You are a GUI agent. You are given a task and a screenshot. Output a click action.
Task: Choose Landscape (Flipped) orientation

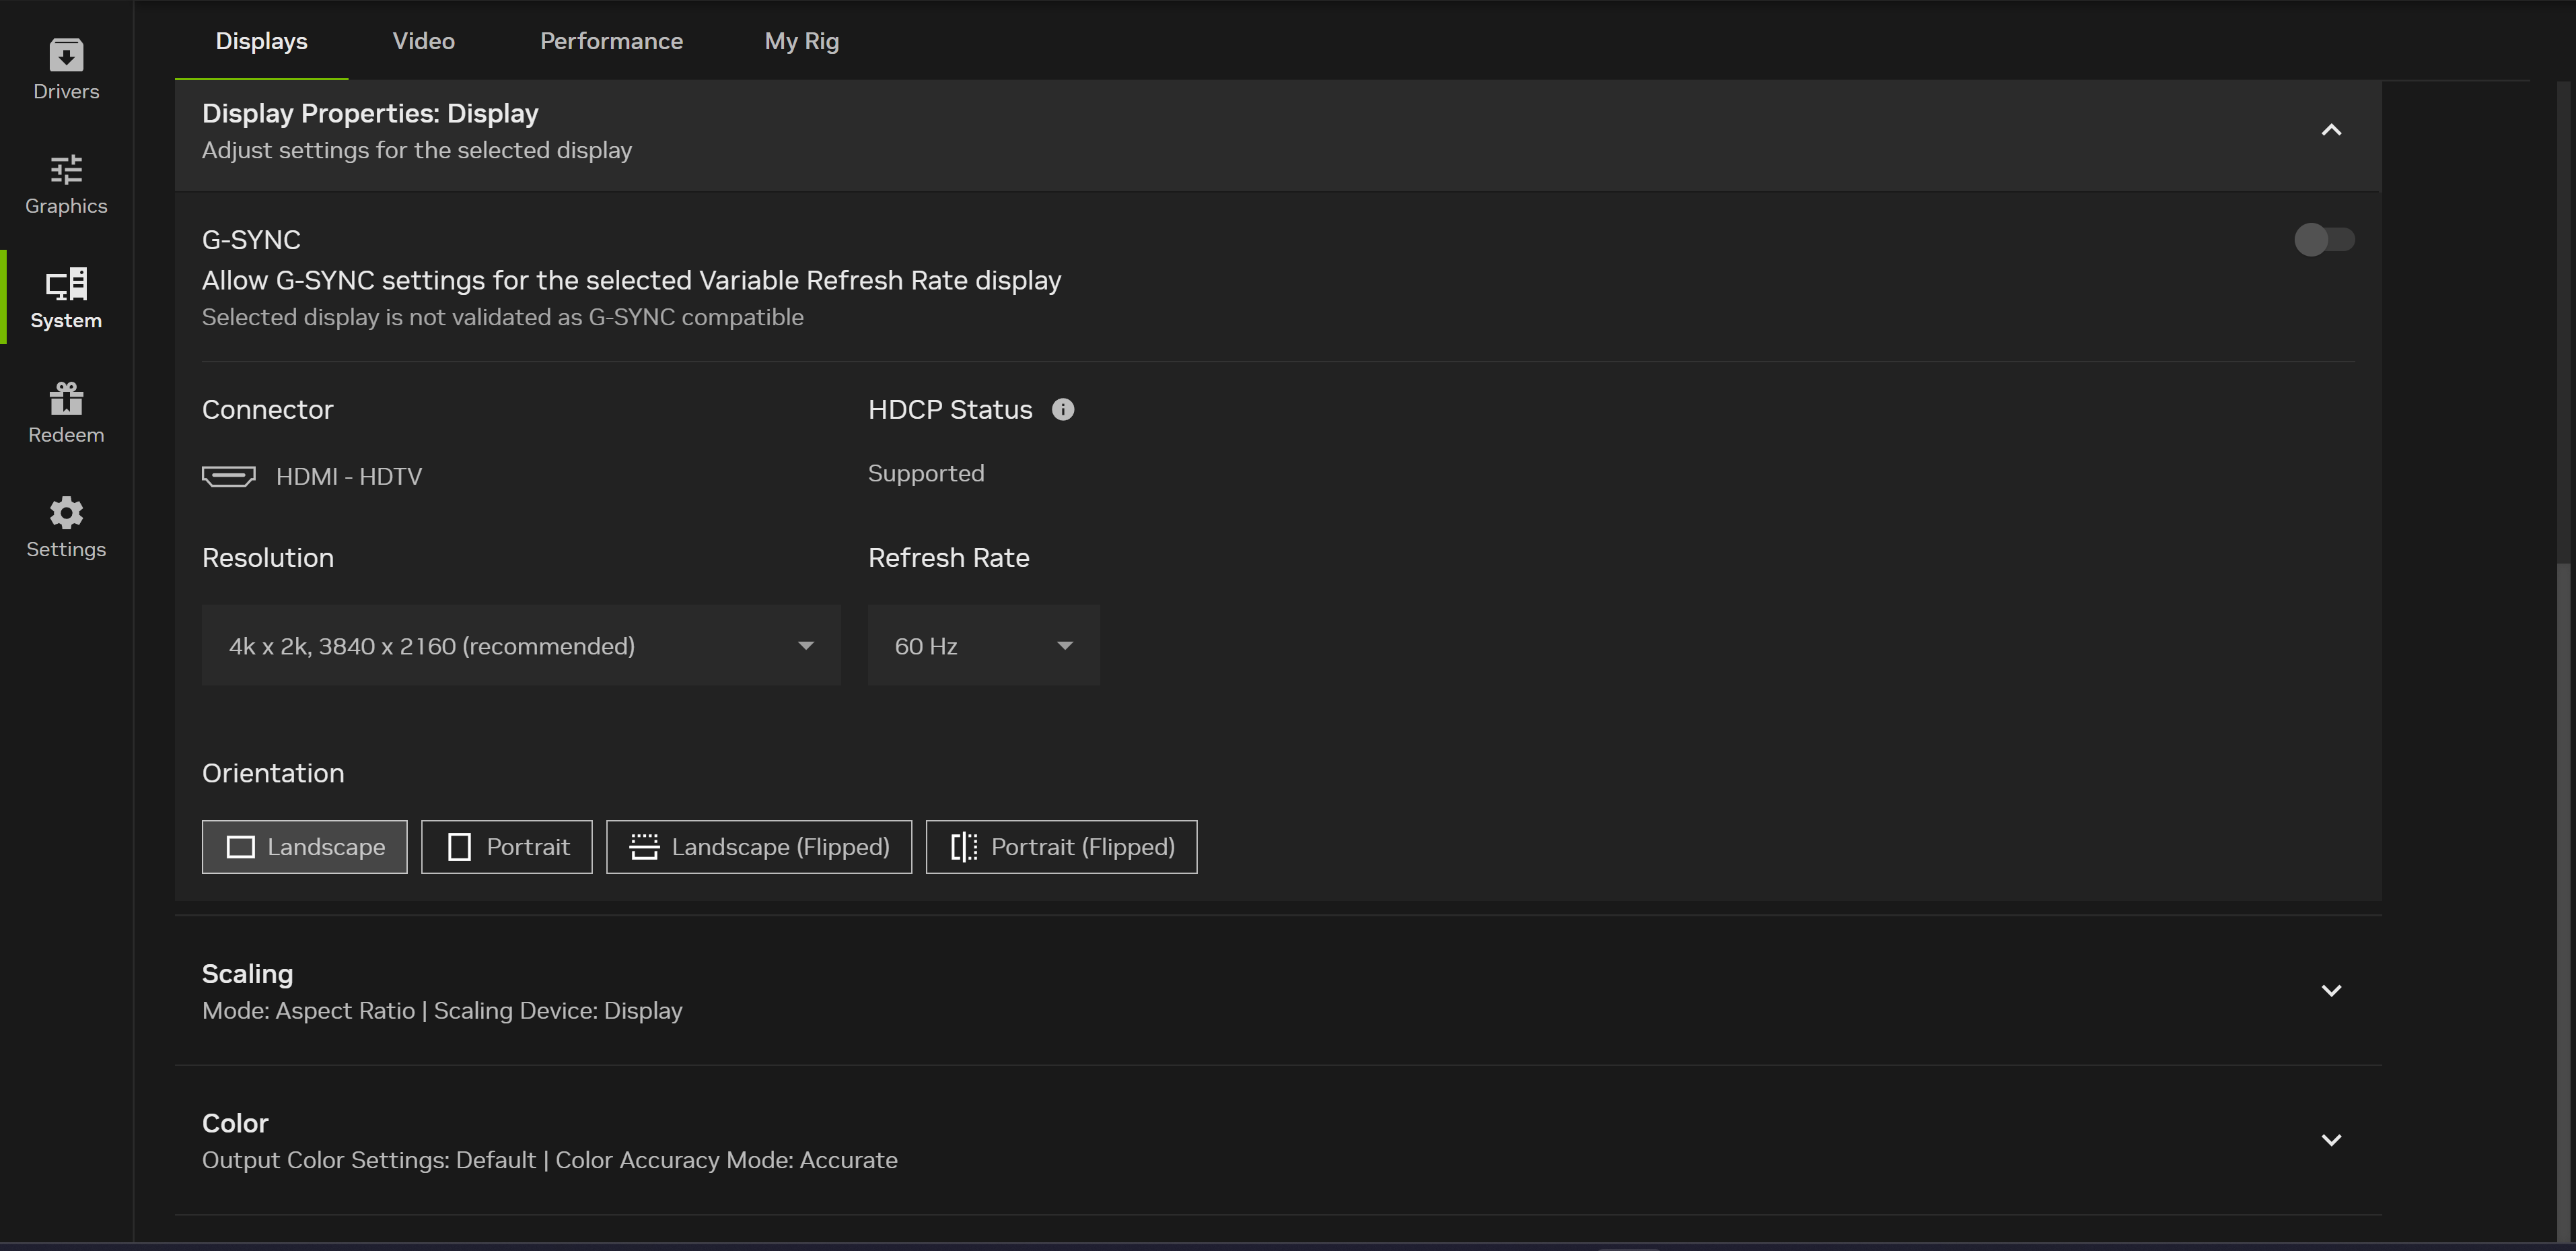click(758, 846)
